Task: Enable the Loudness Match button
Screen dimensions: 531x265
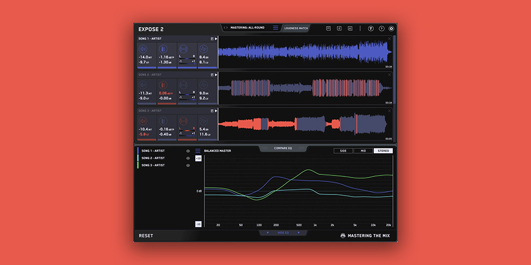Action: point(296,28)
